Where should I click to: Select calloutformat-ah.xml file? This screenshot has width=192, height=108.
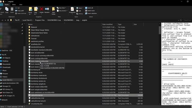pyautogui.click(x=38, y=101)
